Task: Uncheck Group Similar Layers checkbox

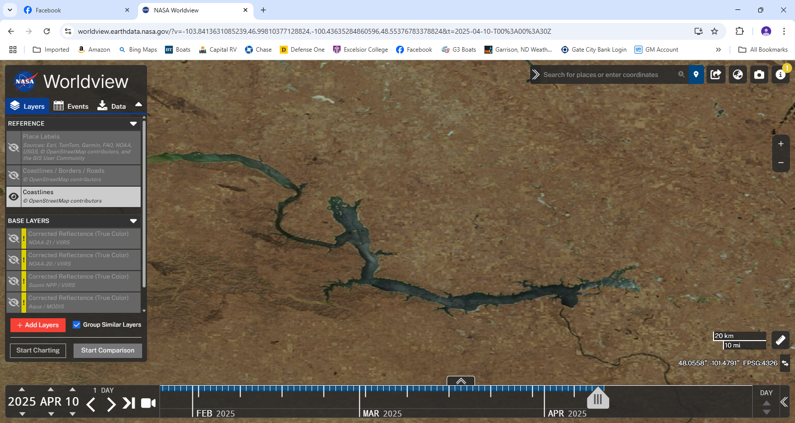Action: 77,325
